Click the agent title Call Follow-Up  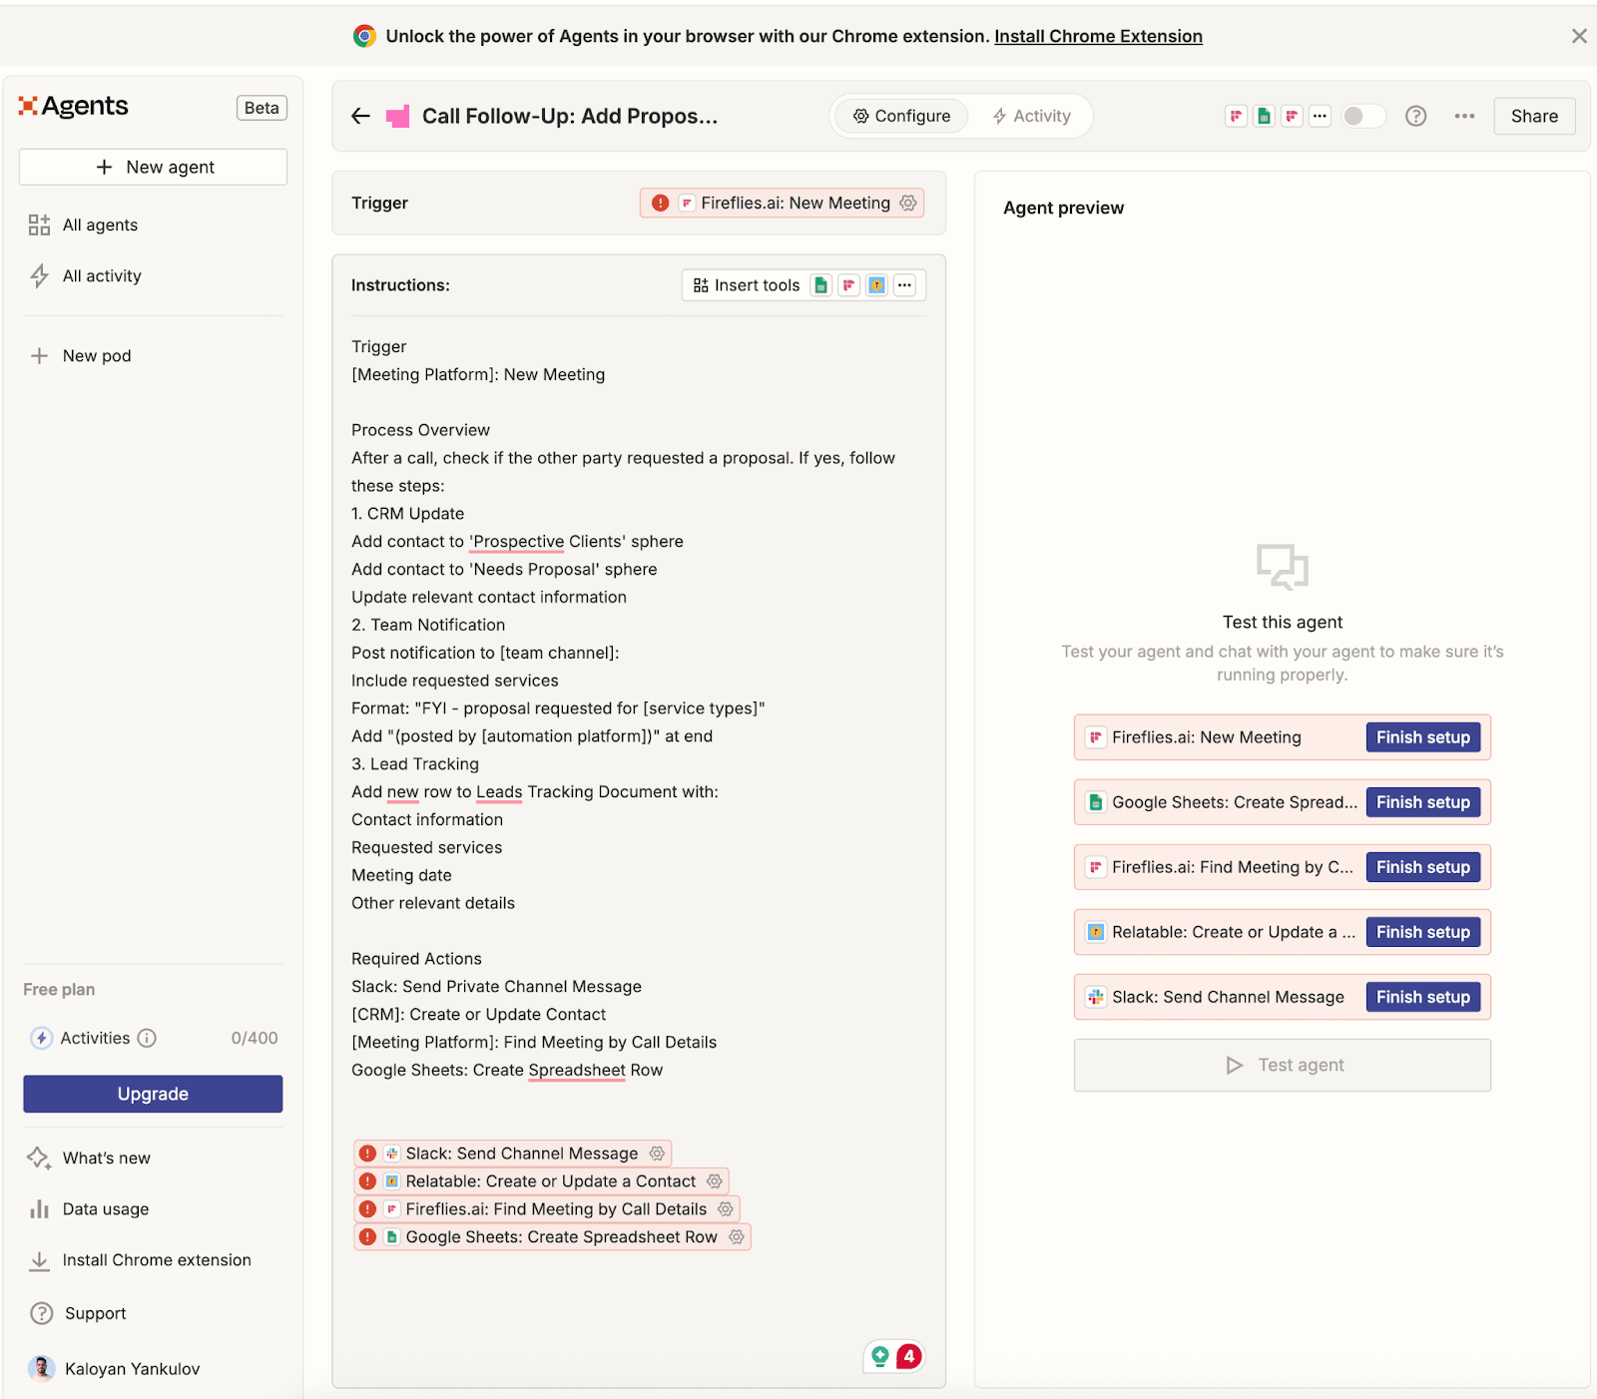(x=569, y=116)
